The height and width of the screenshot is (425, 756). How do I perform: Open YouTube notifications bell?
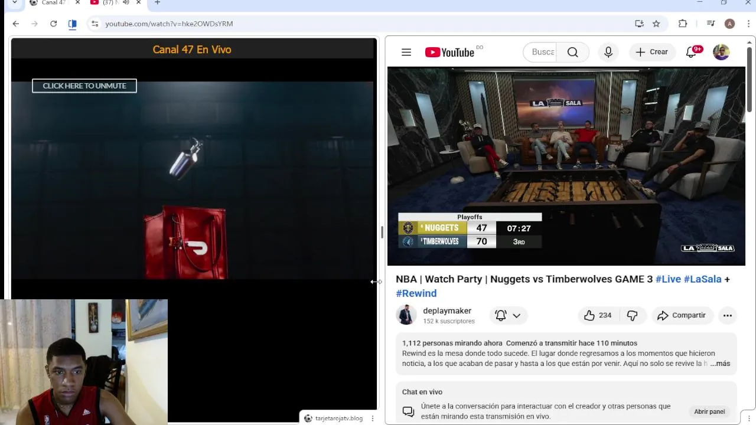click(x=691, y=52)
